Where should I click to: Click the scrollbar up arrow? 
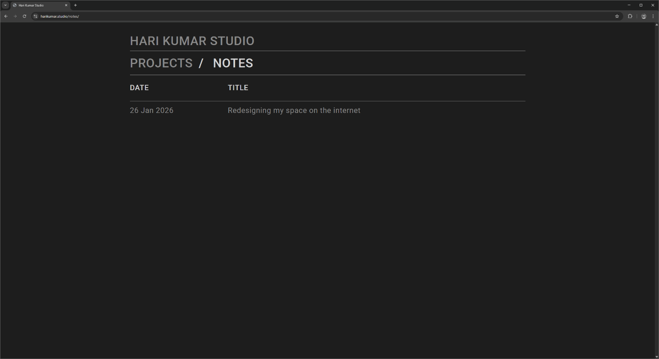(656, 25)
